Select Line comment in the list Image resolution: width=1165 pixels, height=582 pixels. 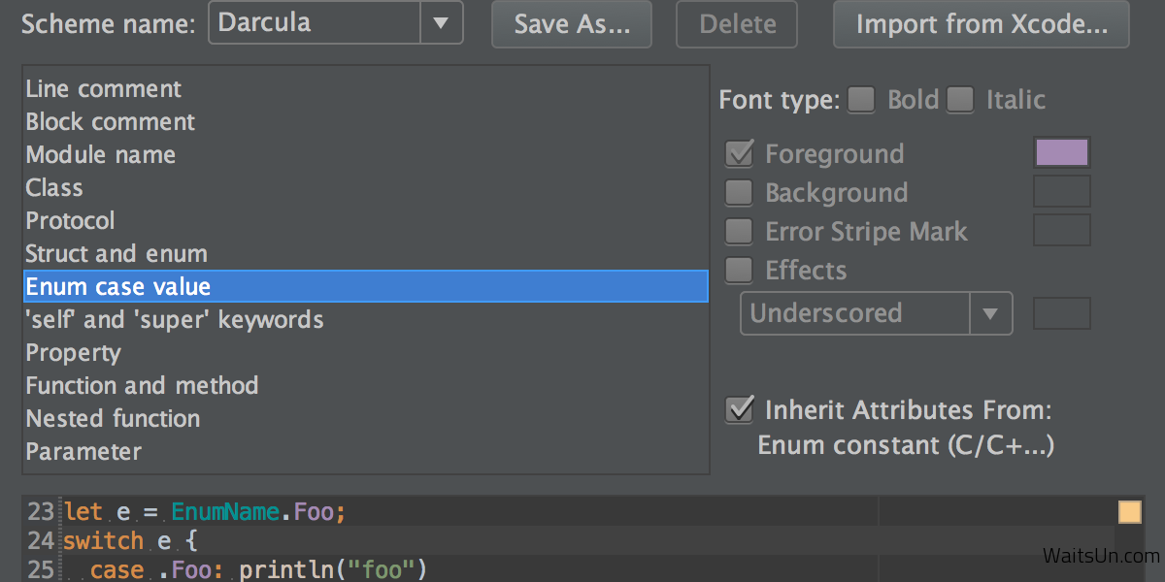click(x=104, y=89)
